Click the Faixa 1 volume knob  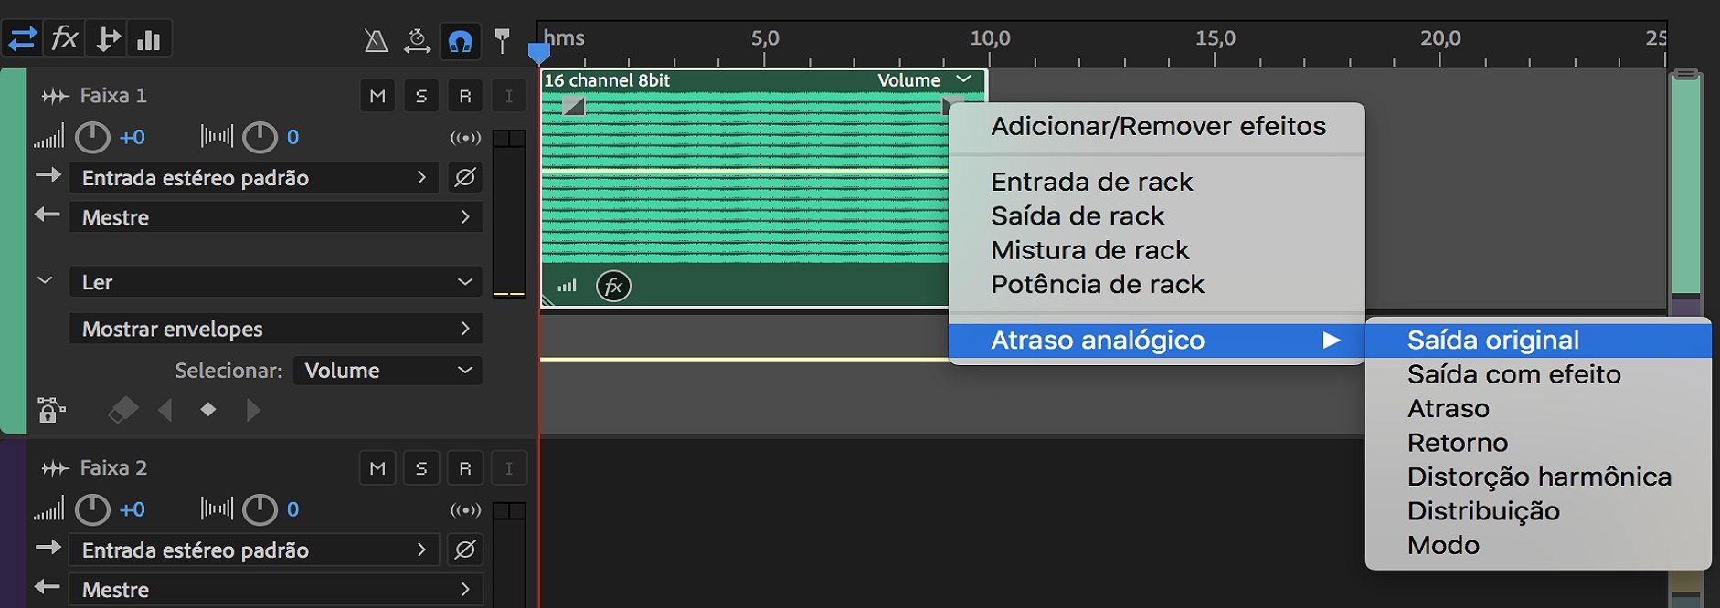[92, 137]
